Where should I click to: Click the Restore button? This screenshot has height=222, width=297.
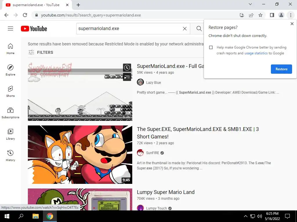281,69
